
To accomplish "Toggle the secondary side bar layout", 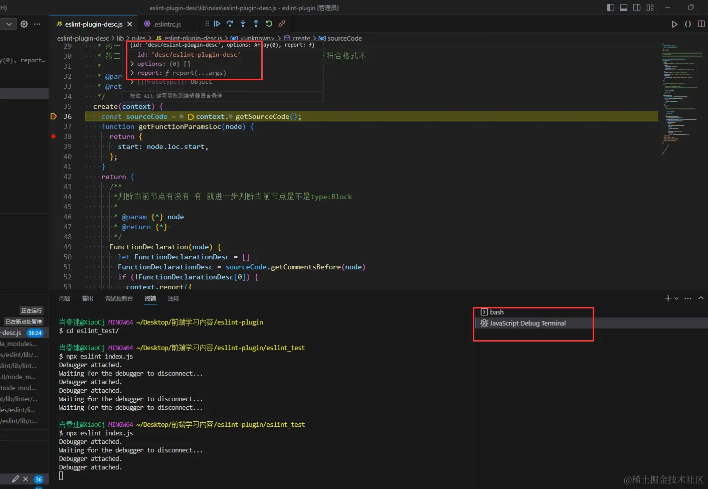I will 637,8.
